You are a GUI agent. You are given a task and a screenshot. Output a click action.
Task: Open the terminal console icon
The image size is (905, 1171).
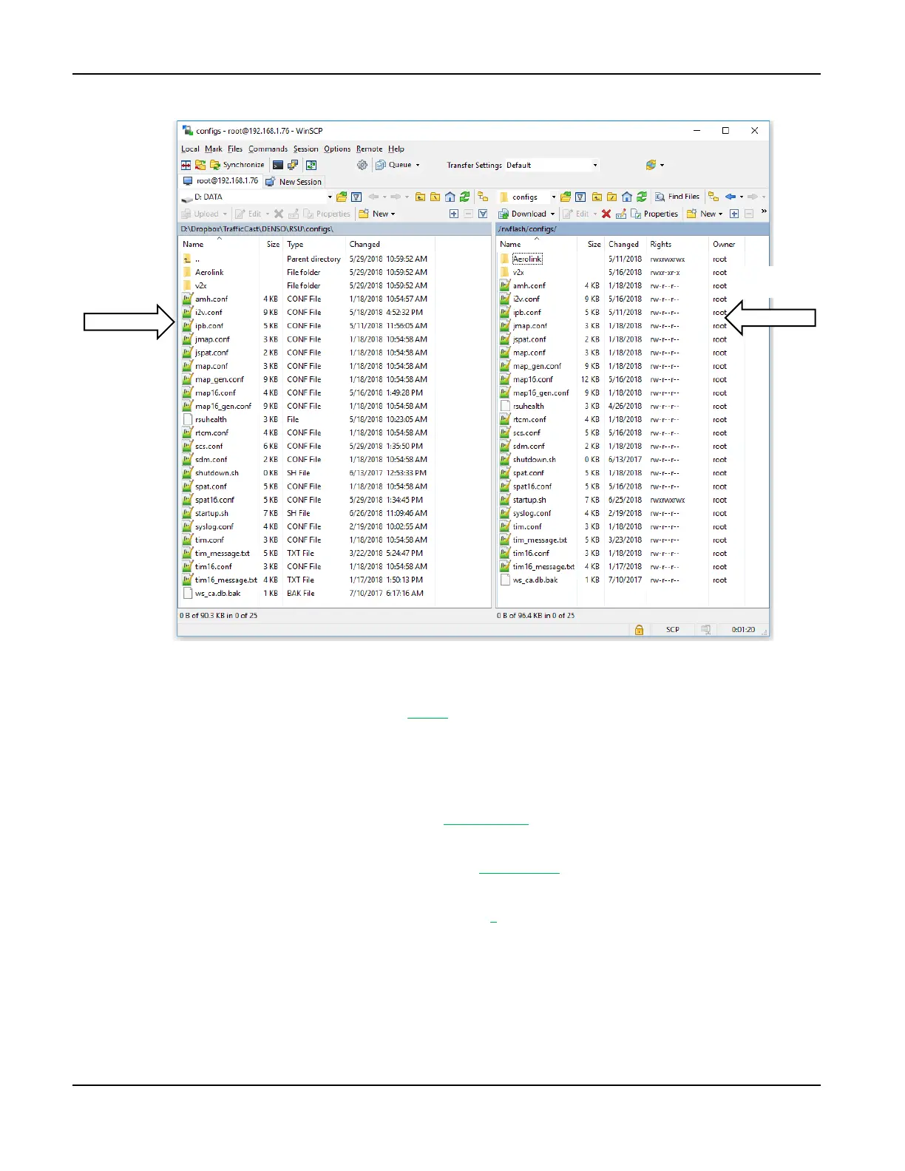tap(278, 165)
